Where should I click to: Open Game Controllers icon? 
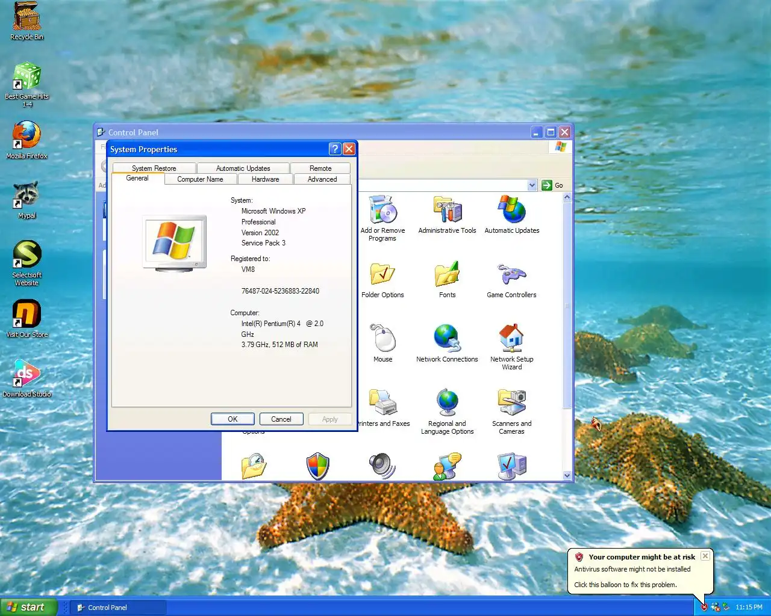512,280
